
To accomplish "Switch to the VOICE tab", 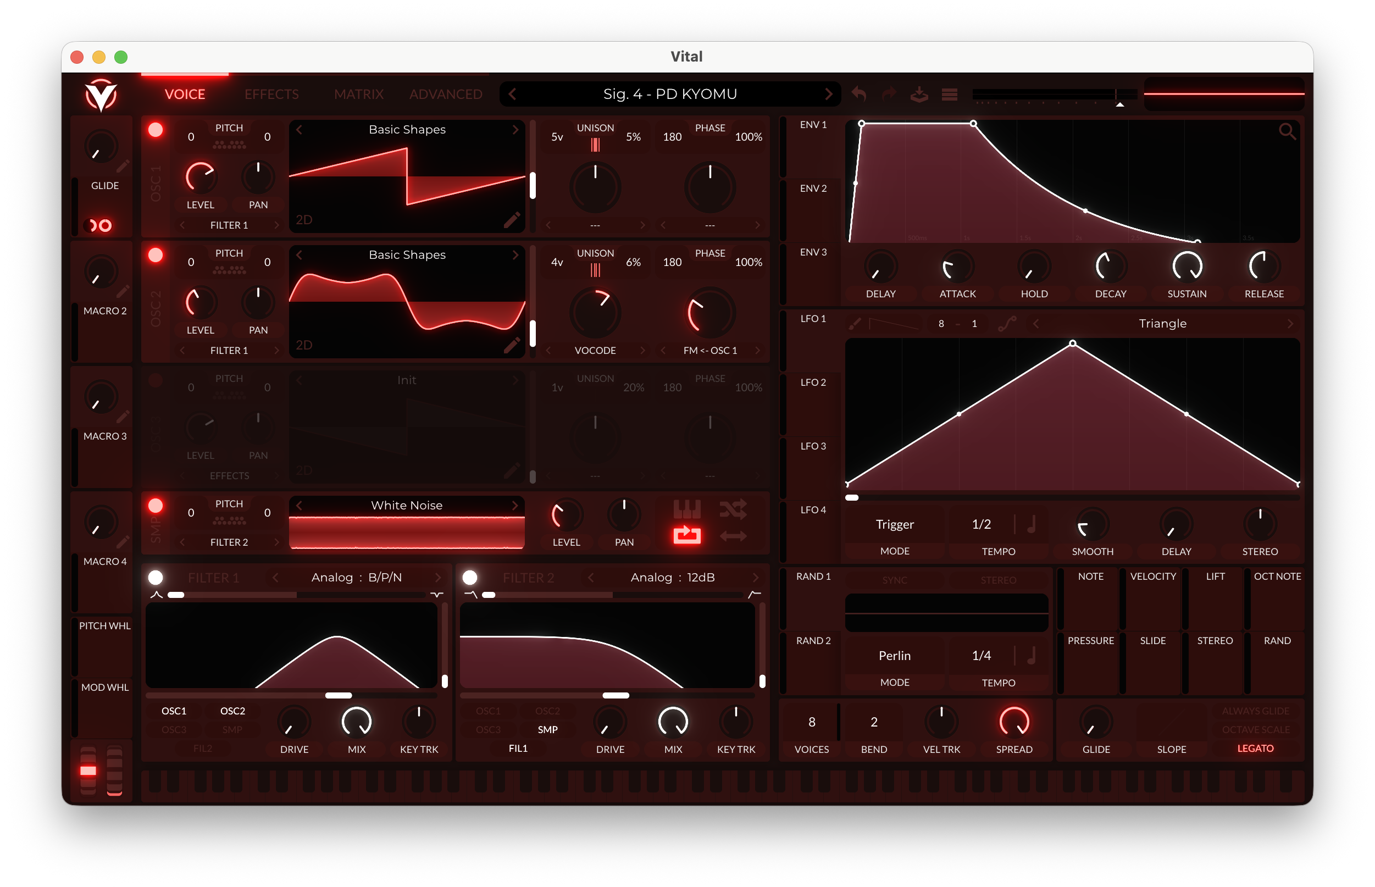I will coord(185,95).
